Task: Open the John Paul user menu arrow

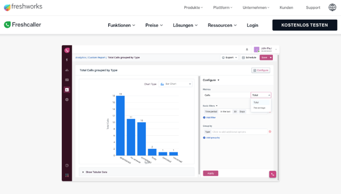Action: point(276,50)
